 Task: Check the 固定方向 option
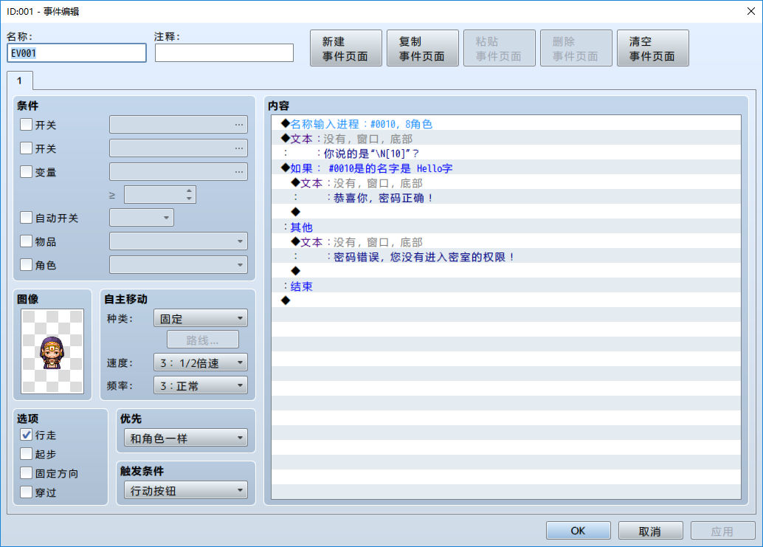27,473
